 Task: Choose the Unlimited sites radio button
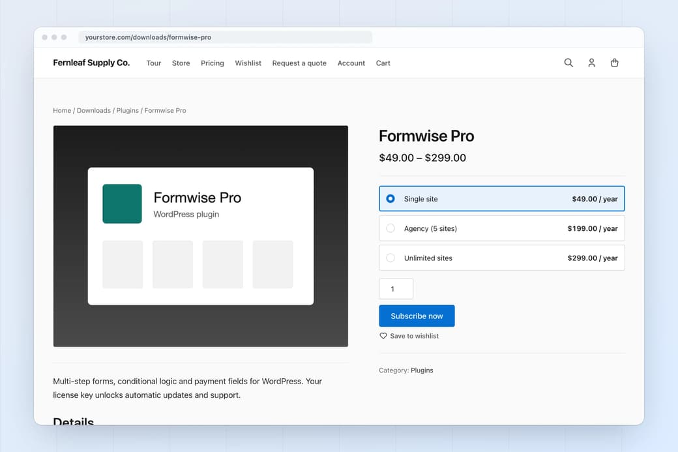(391, 258)
